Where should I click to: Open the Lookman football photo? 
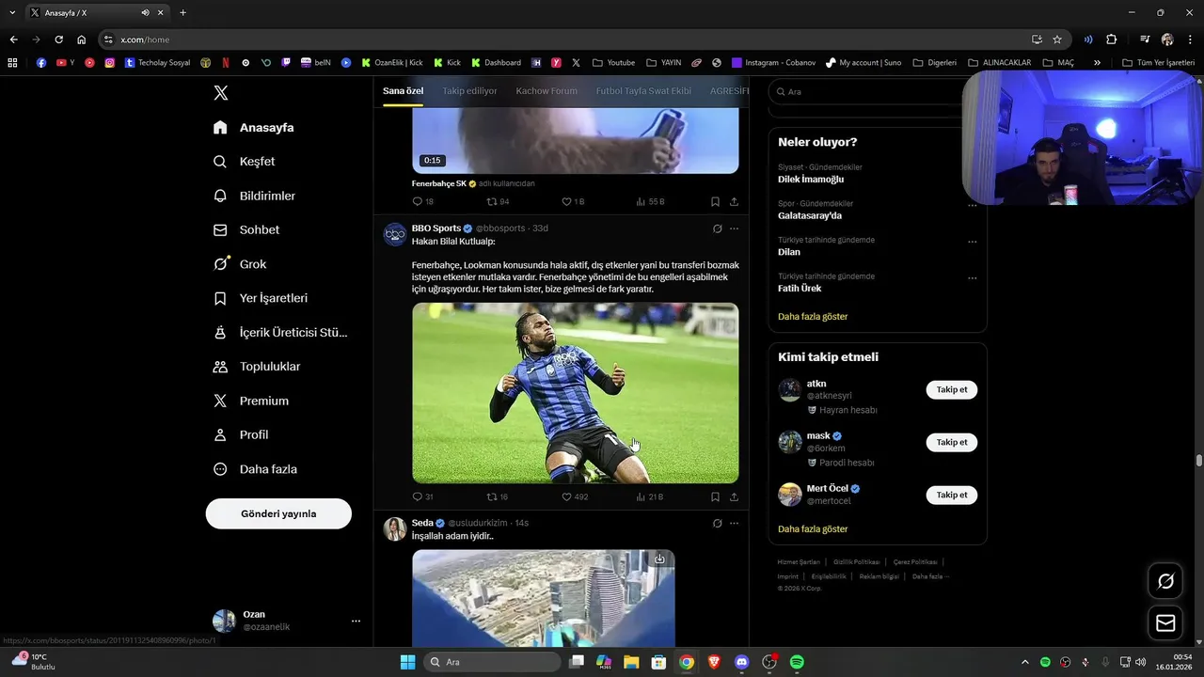point(576,393)
